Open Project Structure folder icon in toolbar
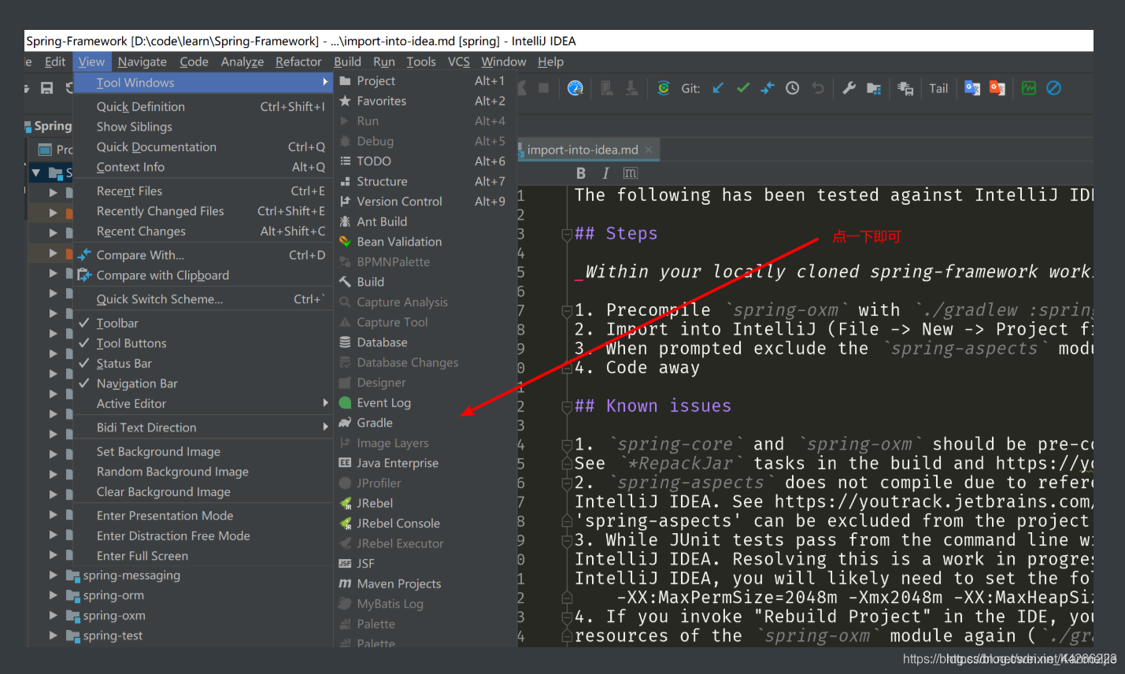Viewport: 1125px width, 674px height. coord(874,88)
